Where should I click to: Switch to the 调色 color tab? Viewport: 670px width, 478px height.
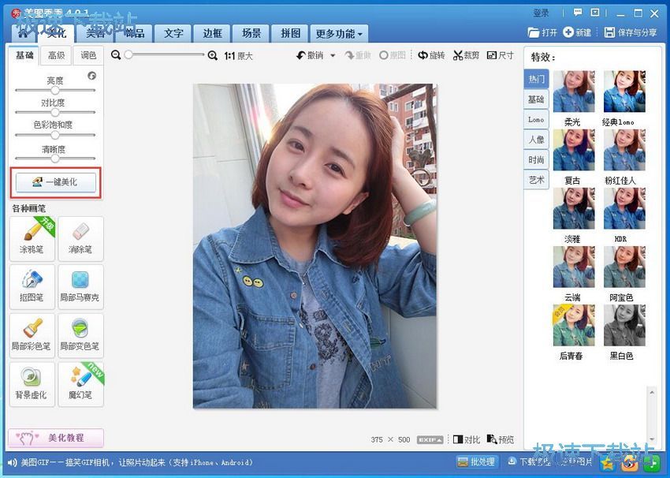(88, 55)
